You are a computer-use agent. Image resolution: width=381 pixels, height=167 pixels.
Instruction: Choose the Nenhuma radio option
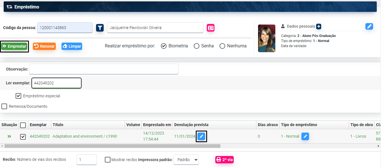click(222, 46)
